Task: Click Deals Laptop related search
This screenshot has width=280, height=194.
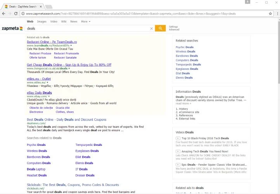Action: click(x=36, y=169)
